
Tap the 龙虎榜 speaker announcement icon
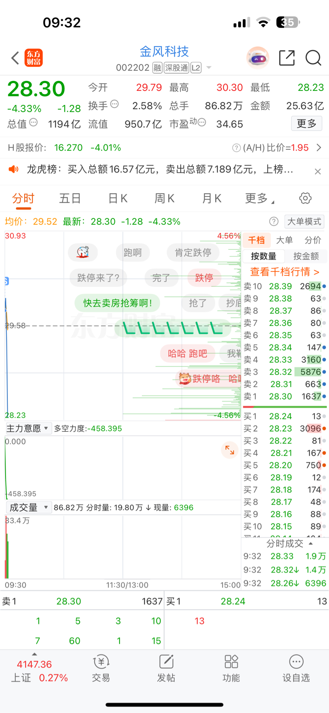click(14, 169)
